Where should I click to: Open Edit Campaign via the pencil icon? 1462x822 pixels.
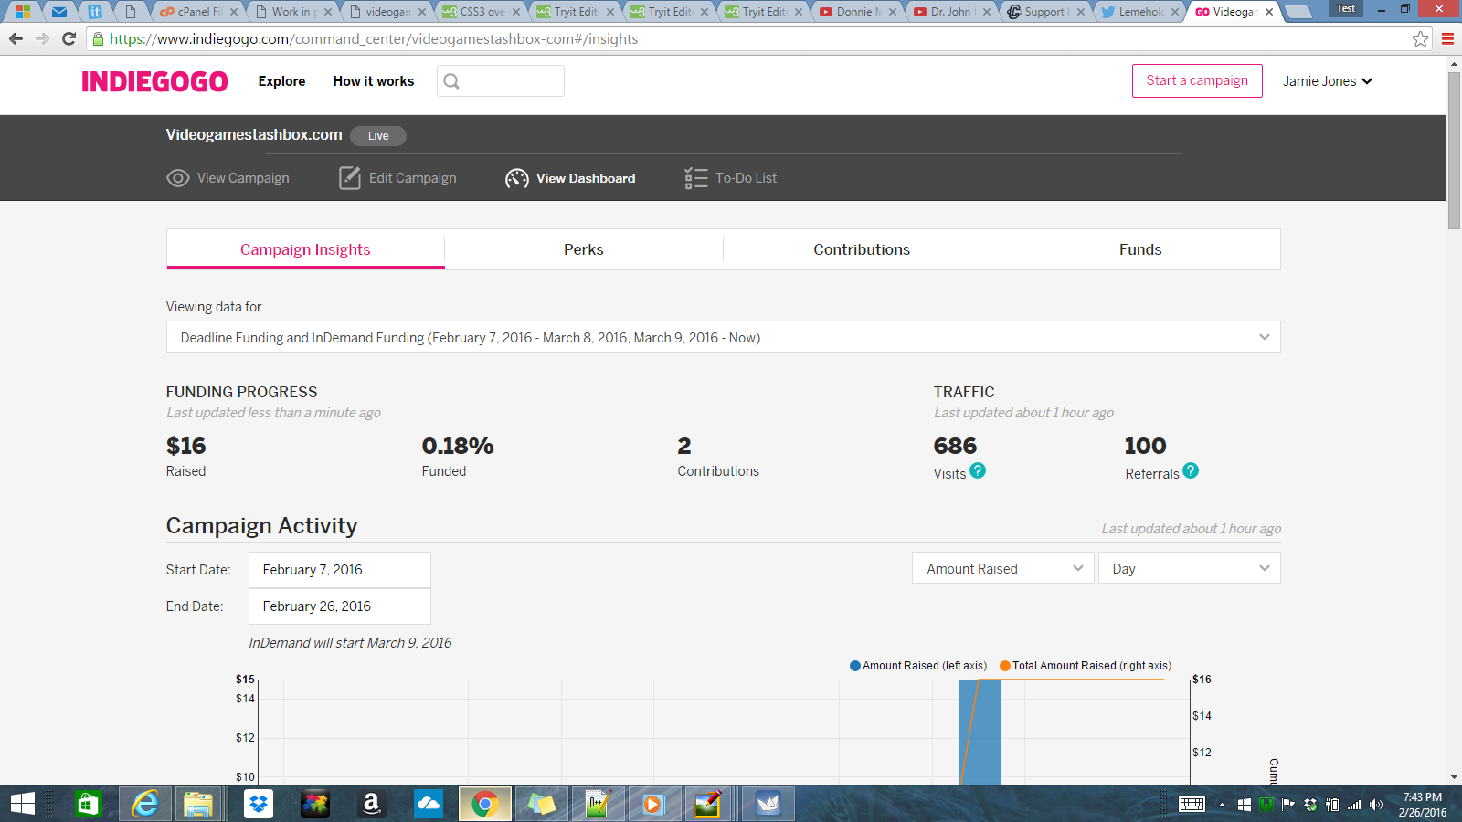350,178
